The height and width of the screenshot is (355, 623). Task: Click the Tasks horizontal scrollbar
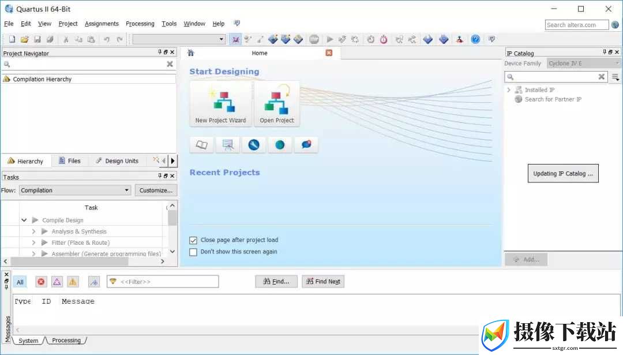[70, 261]
